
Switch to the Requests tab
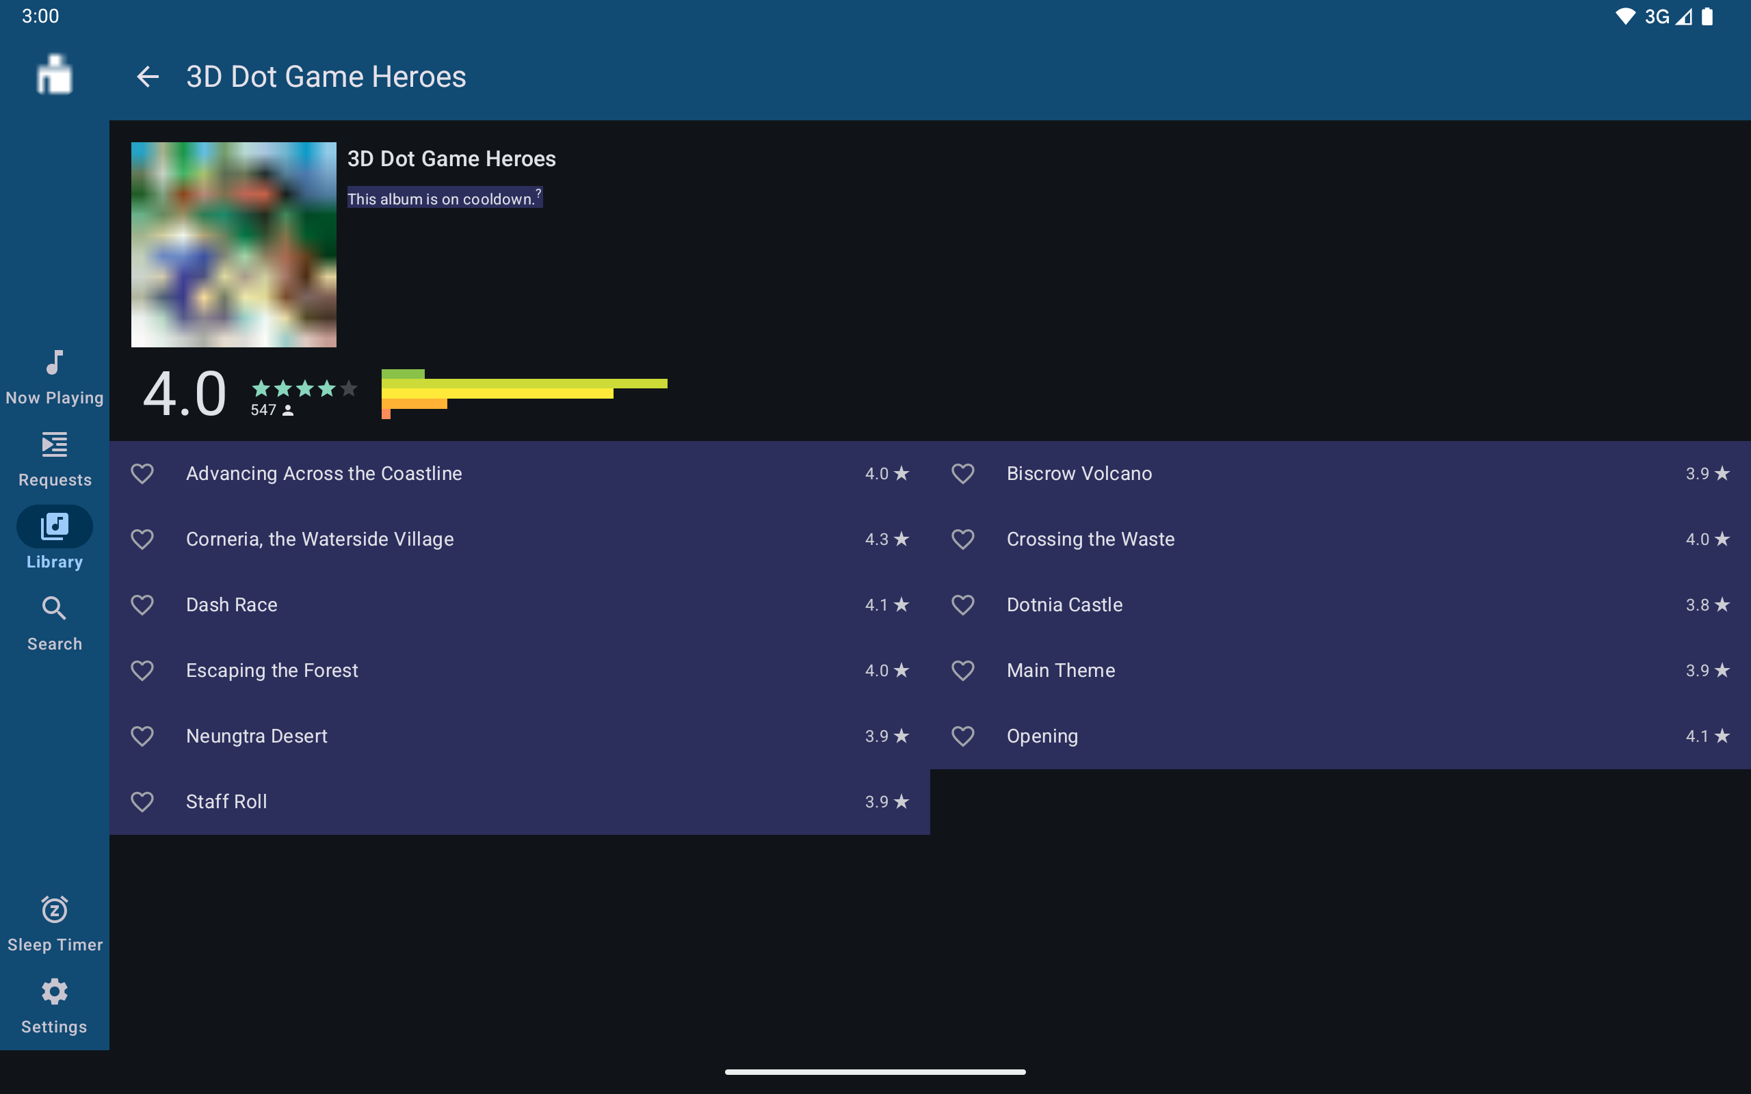(54, 459)
